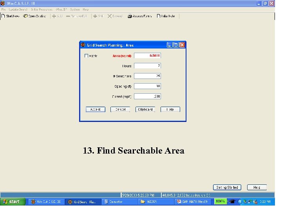The width and height of the screenshot is (282, 211).
Task: Click the power plug tray icon
Action: click(x=232, y=202)
